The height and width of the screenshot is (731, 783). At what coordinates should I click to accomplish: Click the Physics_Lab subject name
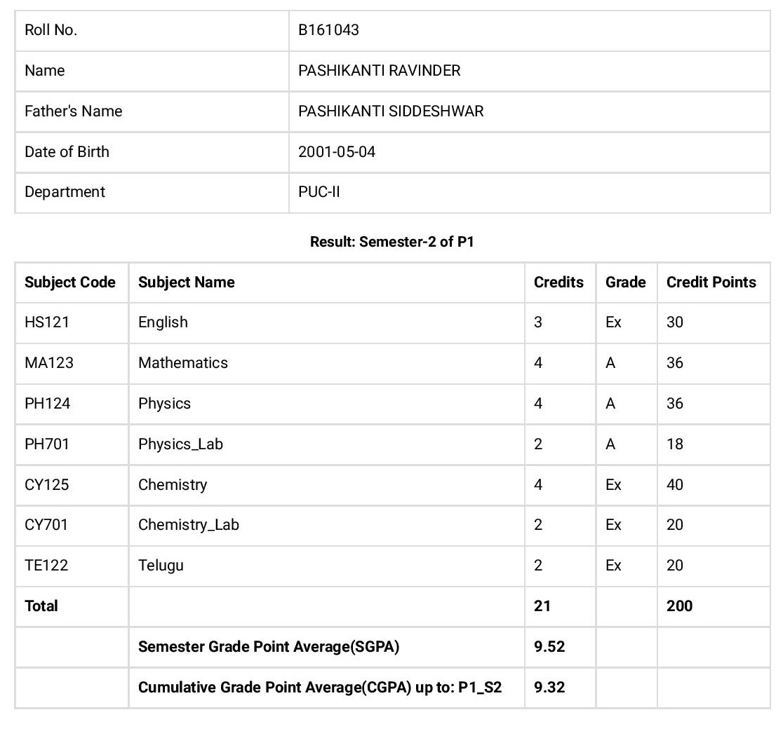[180, 444]
